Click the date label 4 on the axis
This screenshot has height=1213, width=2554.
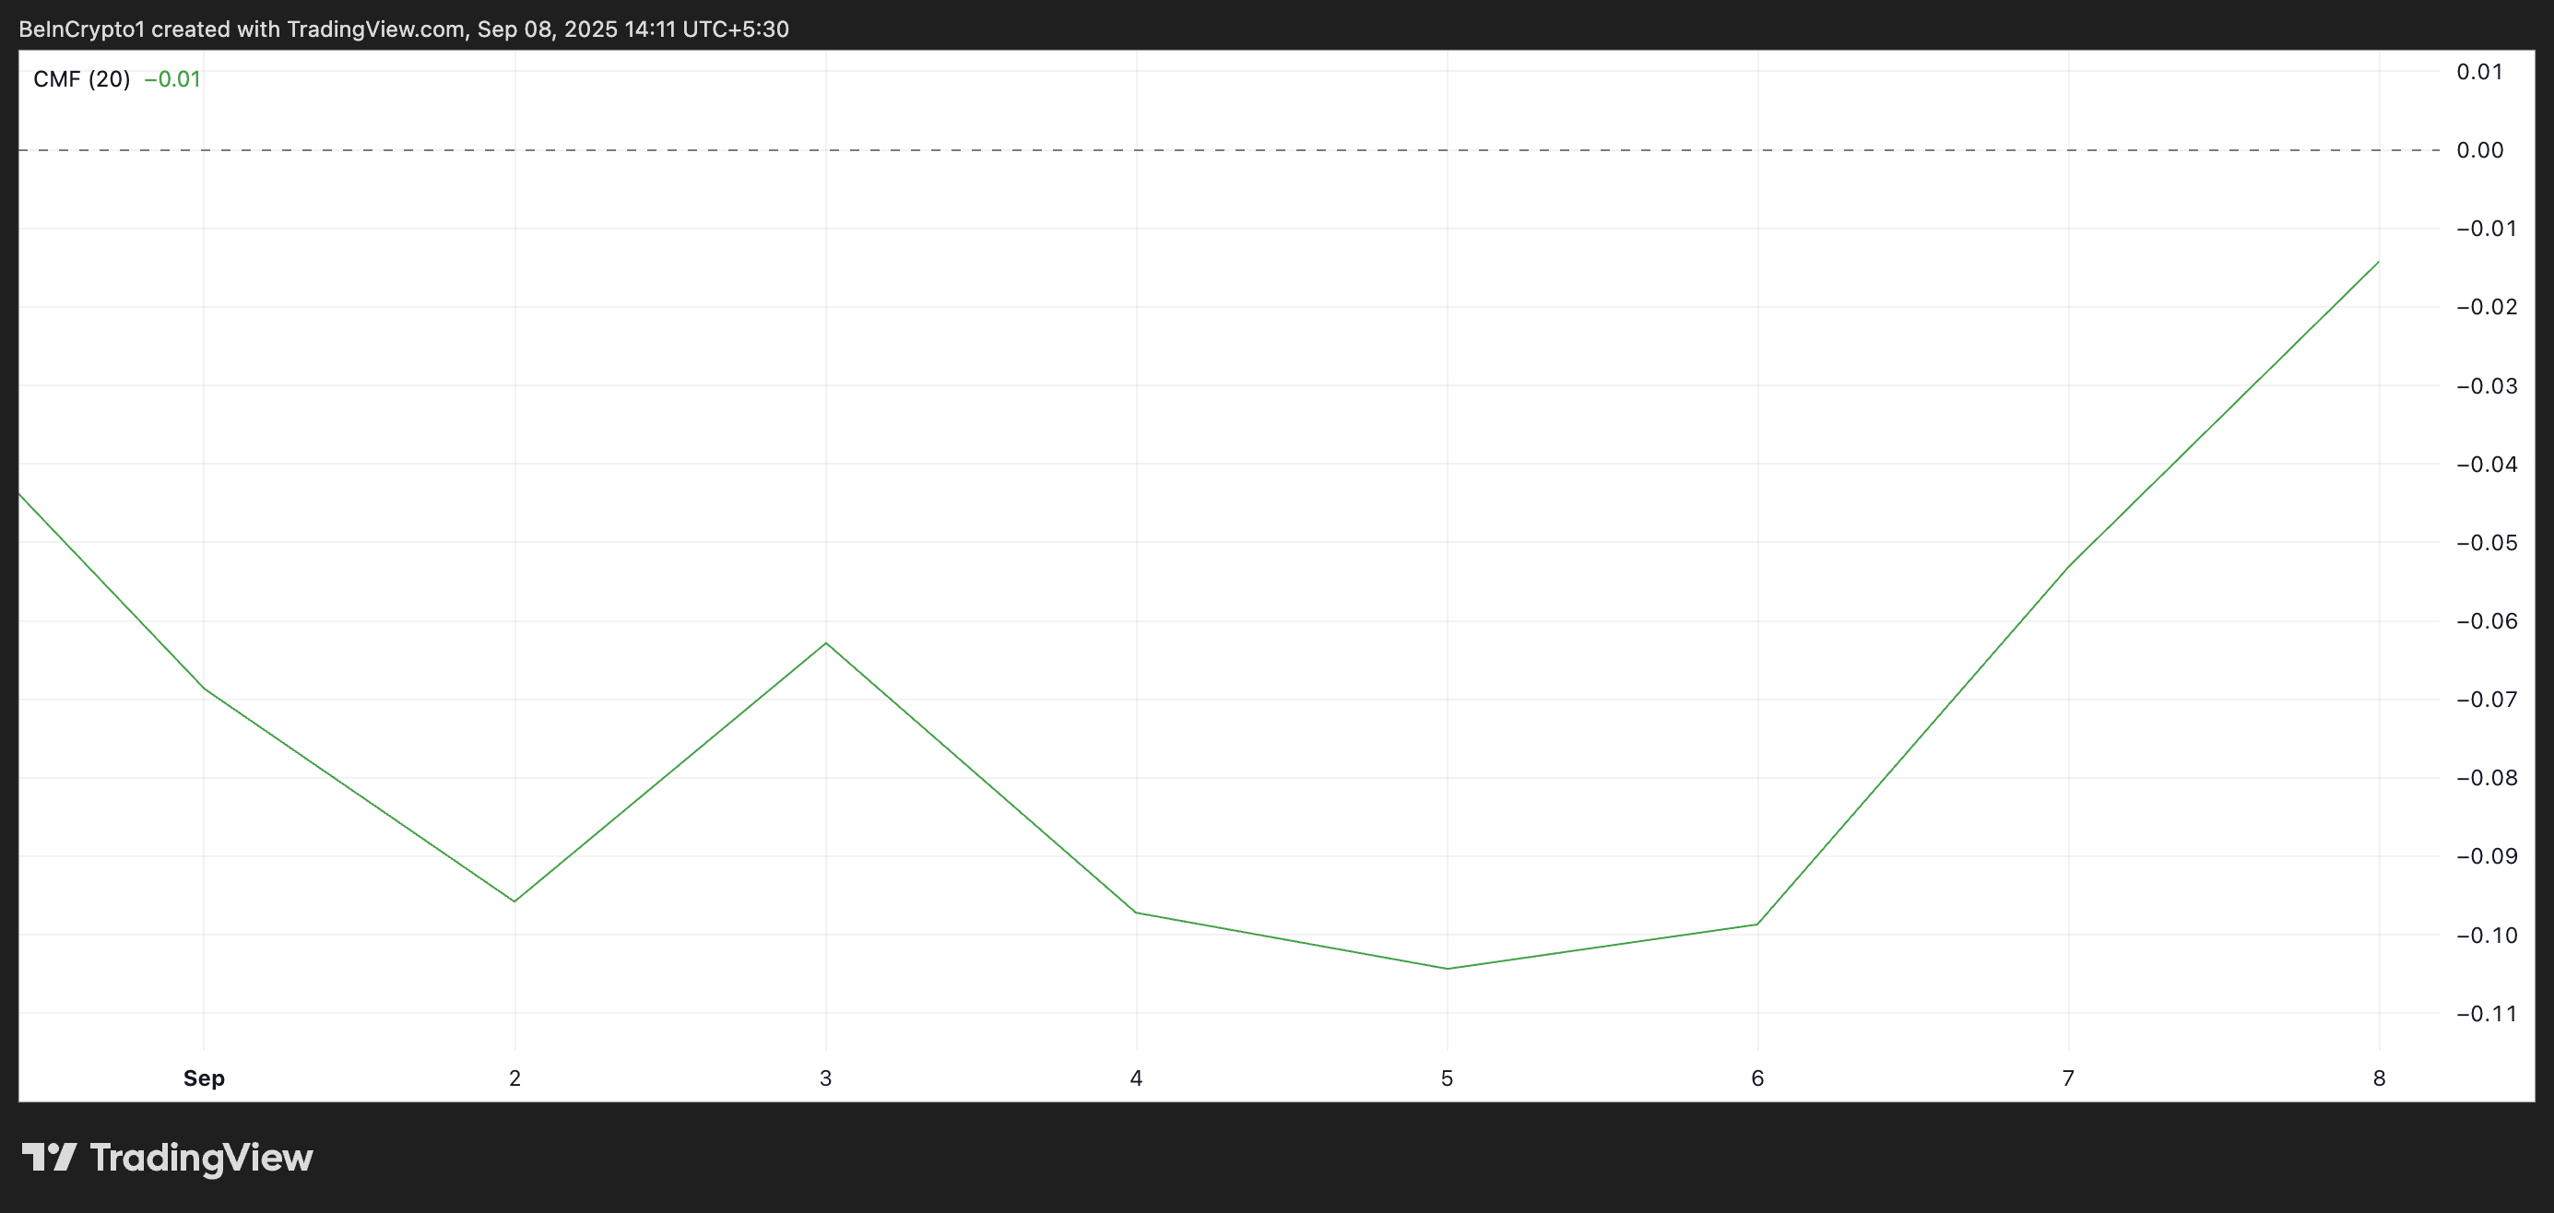[x=1136, y=1078]
